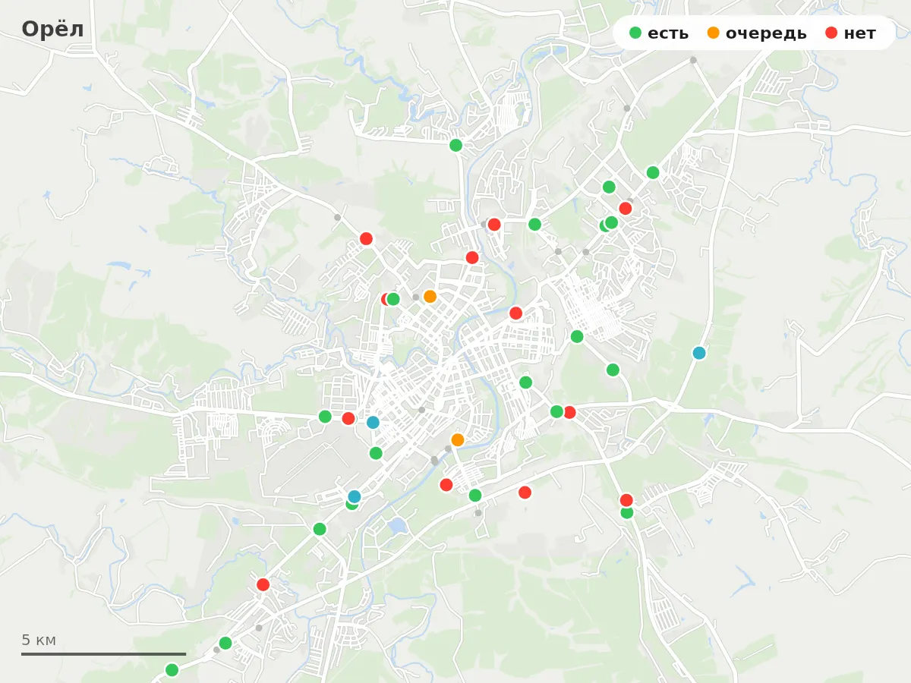Click the southern orange queue marker by the river
Screen dimensions: 911x683
coord(457,439)
